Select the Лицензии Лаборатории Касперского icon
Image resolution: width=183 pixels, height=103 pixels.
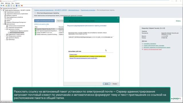point(5,22)
